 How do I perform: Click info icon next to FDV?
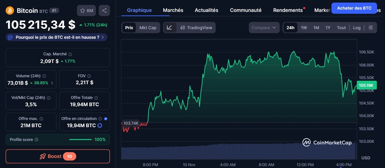point(89,76)
